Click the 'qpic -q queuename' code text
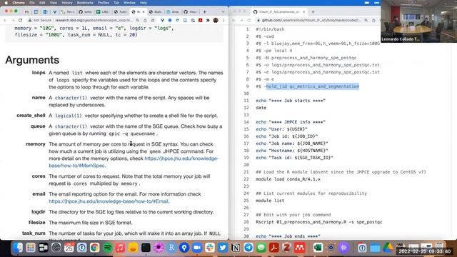457x257 pixels. (x=131, y=133)
